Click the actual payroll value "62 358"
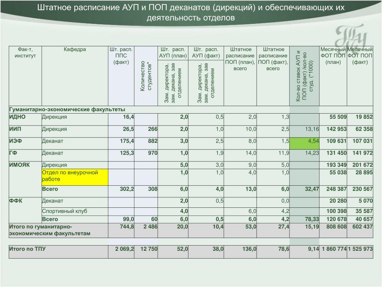Image resolution: width=382 pixels, height=287 pixels. click(x=364, y=129)
